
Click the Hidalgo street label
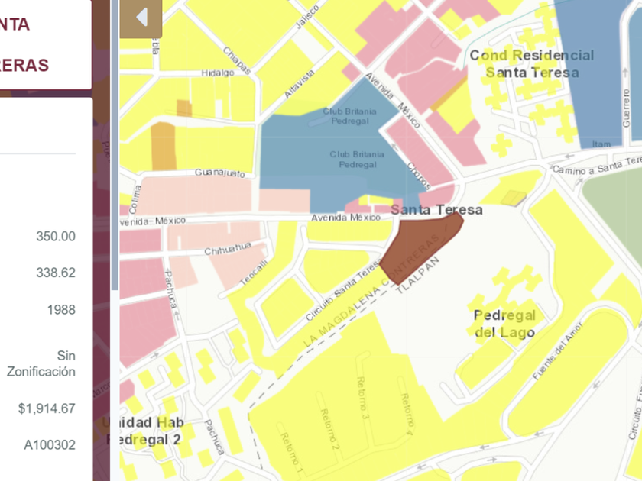coord(218,73)
